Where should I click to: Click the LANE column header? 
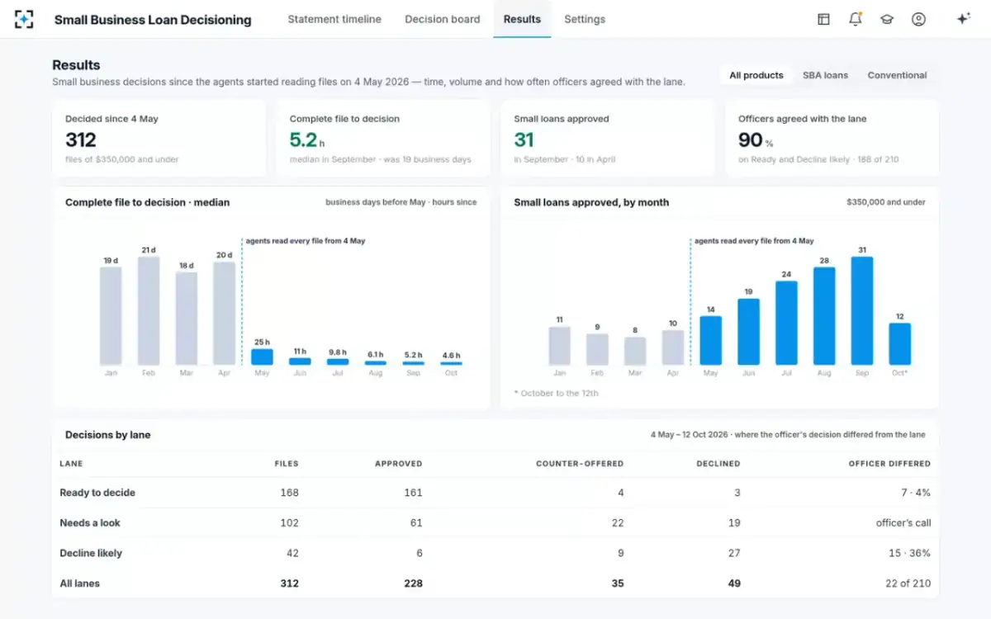coord(71,464)
